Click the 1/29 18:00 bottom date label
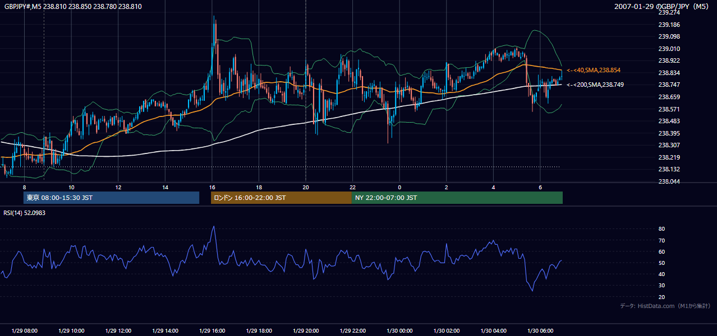717x336 pixels. pos(259,330)
